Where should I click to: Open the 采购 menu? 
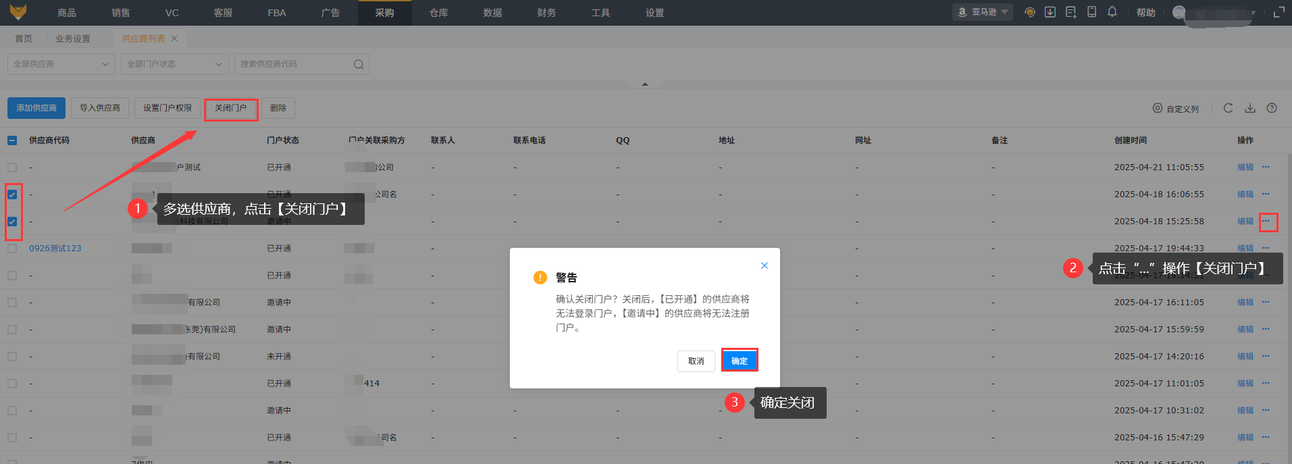(x=384, y=12)
